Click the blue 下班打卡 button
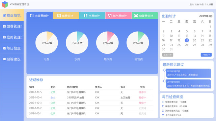216x121 pixels. [x=206, y=55]
